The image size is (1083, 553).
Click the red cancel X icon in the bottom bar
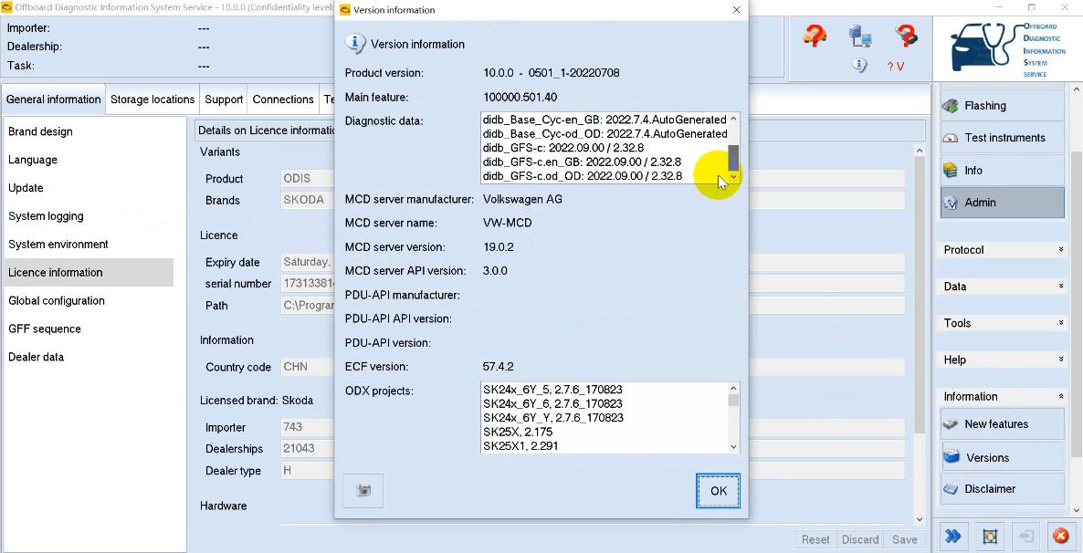pos(1060,537)
